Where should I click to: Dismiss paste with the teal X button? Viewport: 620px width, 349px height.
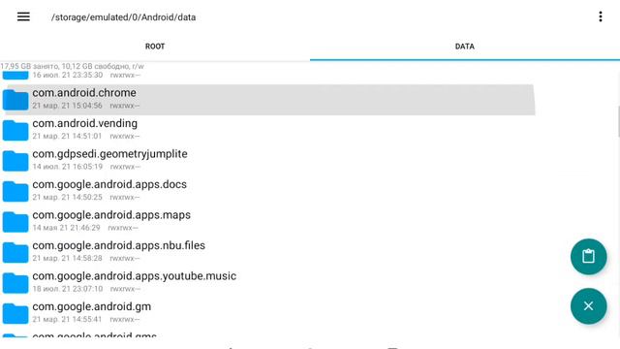[588, 306]
